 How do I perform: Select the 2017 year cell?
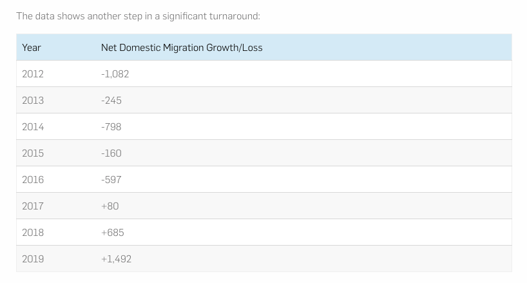pyautogui.click(x=33, y=206)
